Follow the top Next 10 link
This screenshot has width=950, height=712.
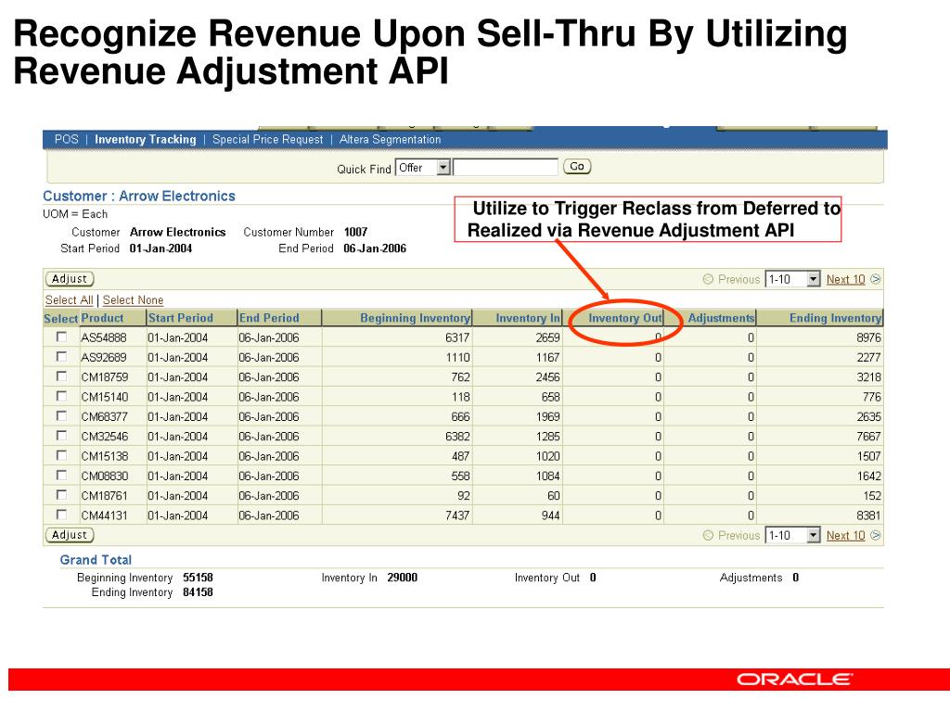tap(846, 279)
